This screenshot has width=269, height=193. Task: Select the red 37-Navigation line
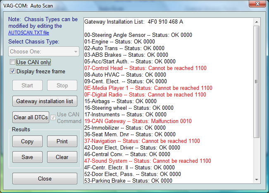(x=142, y=141)
